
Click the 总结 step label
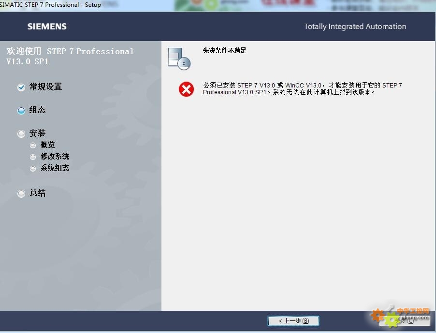38,193
